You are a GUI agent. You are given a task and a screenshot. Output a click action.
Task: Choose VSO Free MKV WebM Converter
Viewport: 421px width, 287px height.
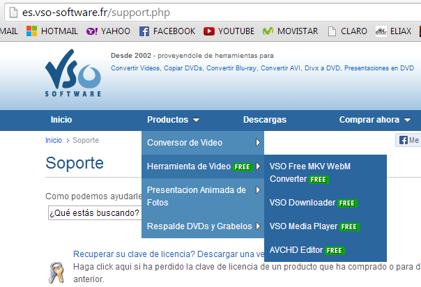pyautogui.click(x=326, y=173)
